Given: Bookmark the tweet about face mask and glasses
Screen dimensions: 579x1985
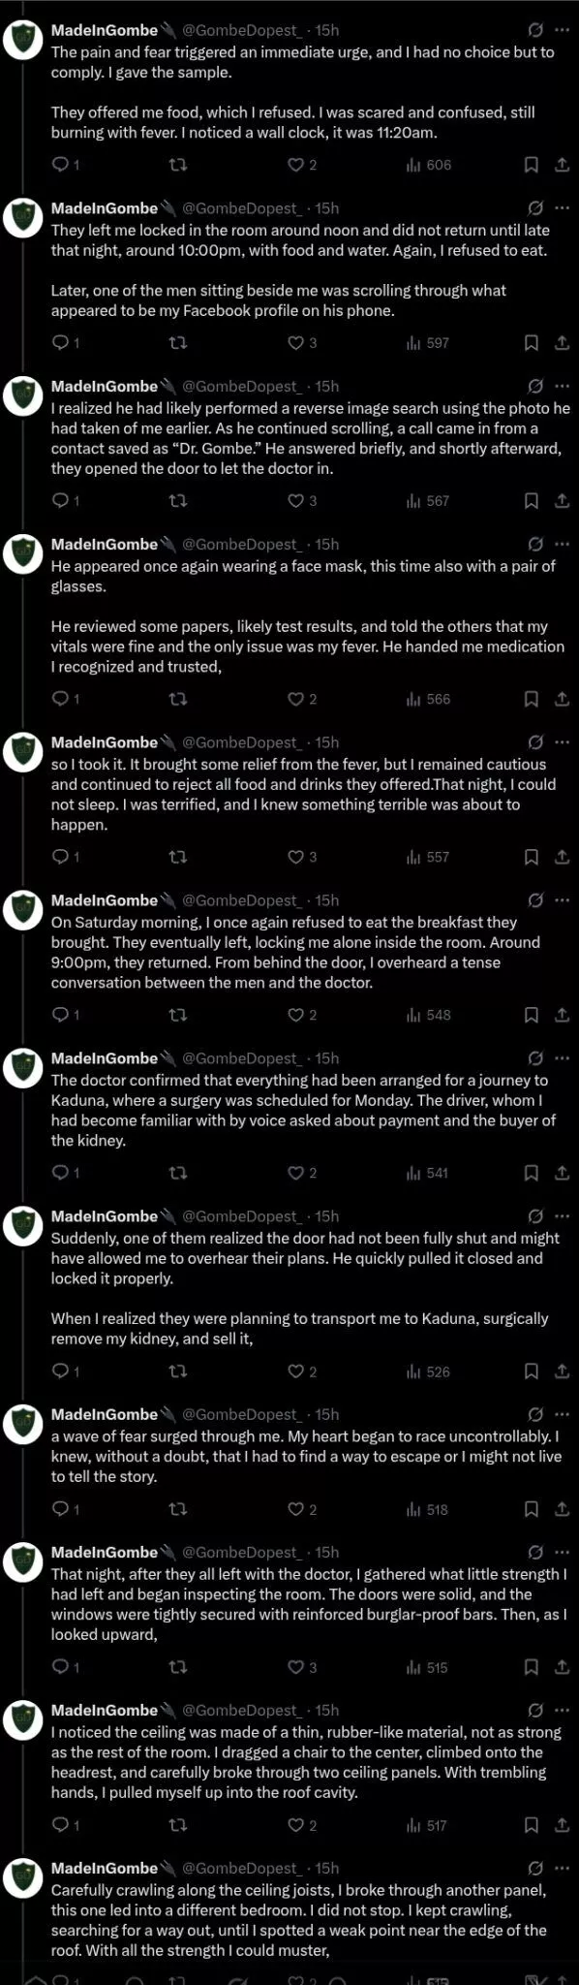Looking at the screenshot, I should coord(531,699).
